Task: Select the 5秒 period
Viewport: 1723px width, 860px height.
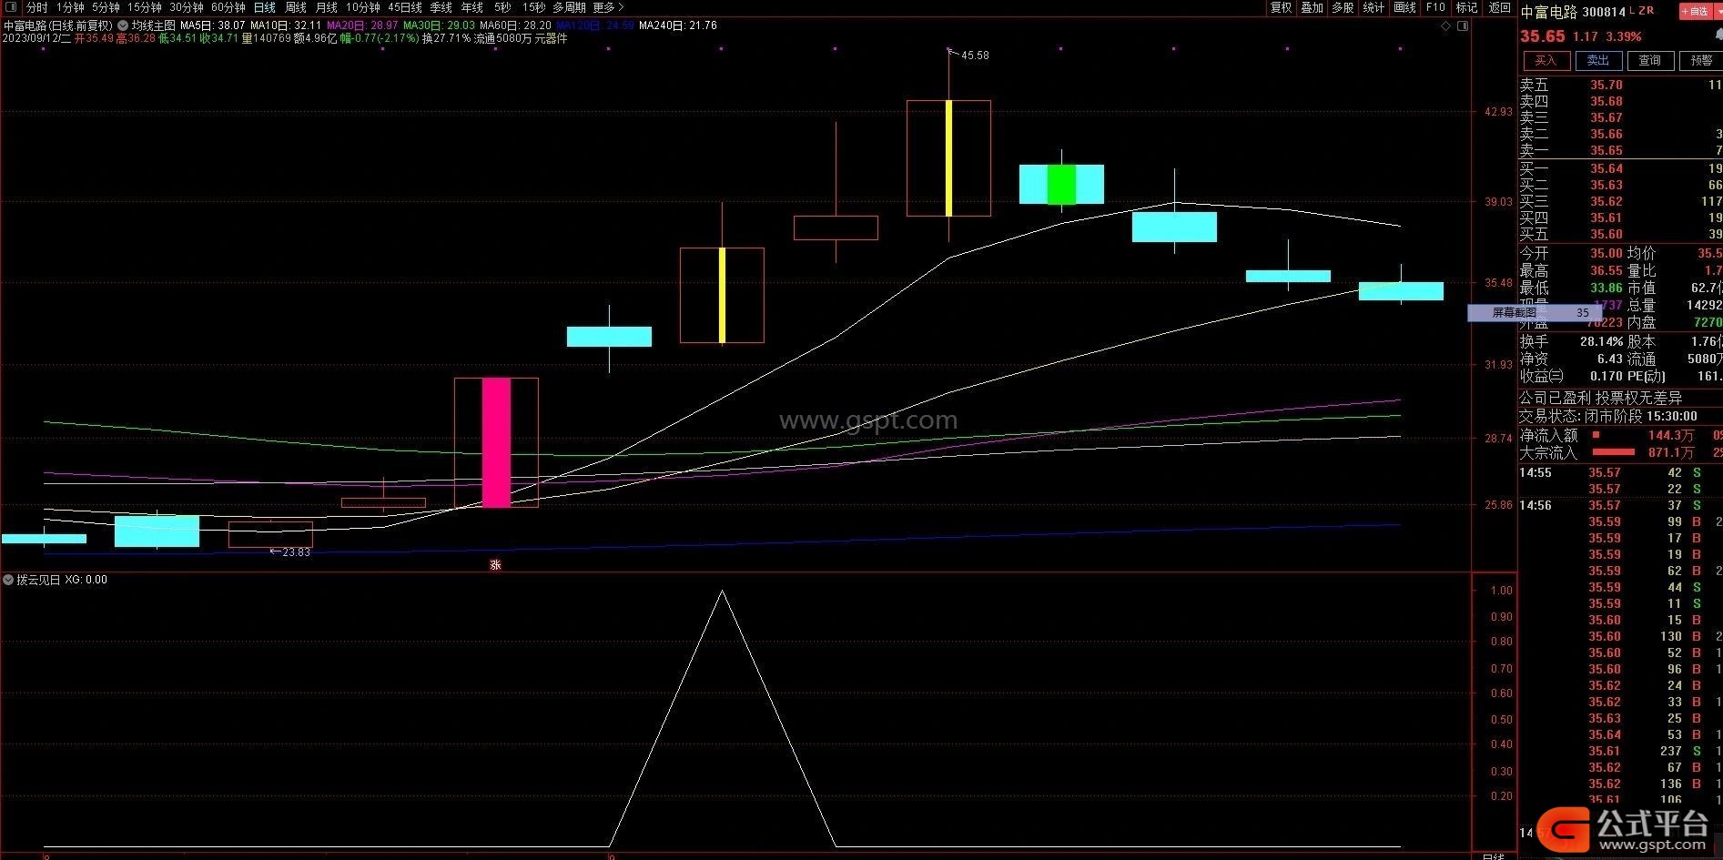Action: 502,7
